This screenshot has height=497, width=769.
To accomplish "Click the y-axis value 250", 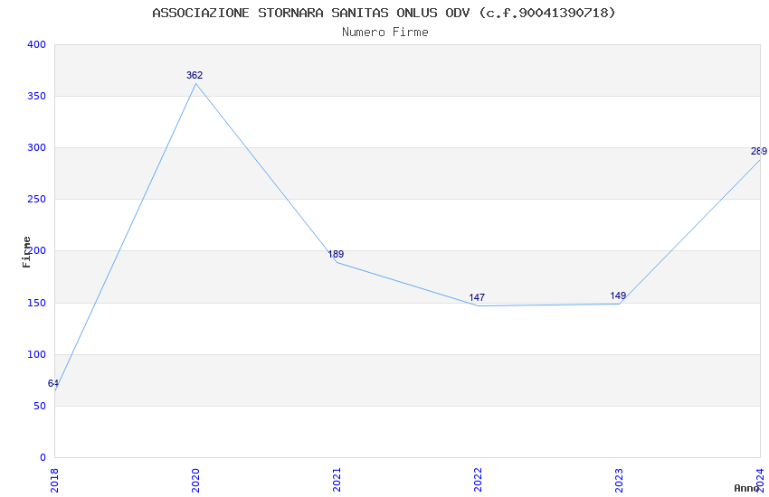I will coord(37,200).
